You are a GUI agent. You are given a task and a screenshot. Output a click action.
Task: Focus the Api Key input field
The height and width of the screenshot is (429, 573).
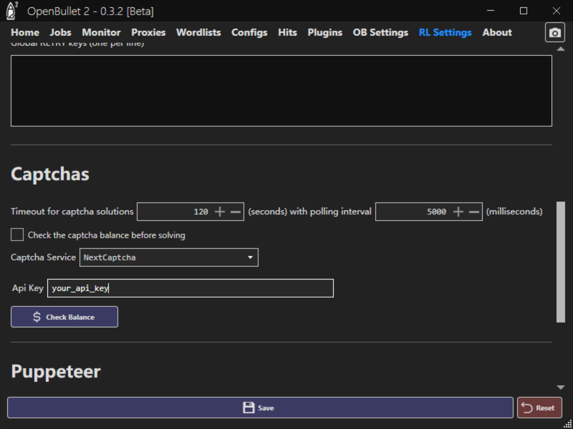190,288
